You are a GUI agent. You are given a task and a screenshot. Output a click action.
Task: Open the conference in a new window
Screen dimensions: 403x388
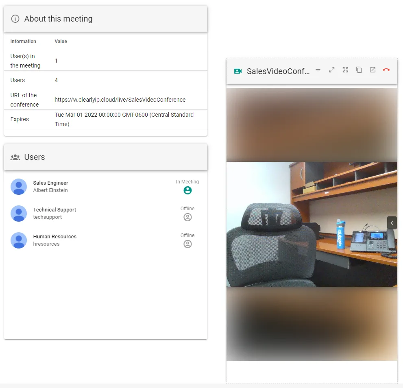click(x=373, y=70)
